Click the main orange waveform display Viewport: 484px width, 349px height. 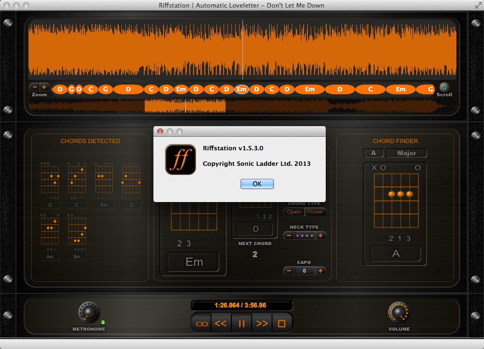pyautogui.click(x=242, y=50)
